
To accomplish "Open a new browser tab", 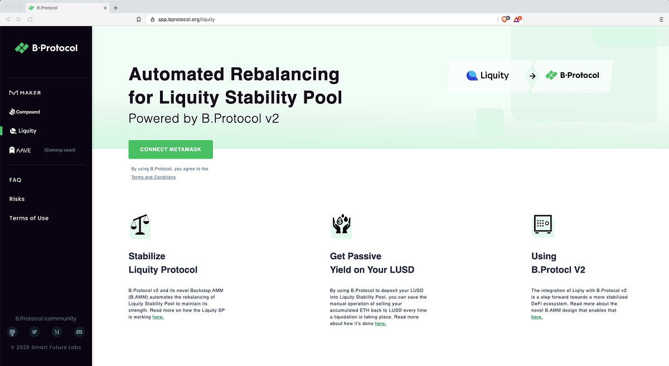I will point(115,8).
